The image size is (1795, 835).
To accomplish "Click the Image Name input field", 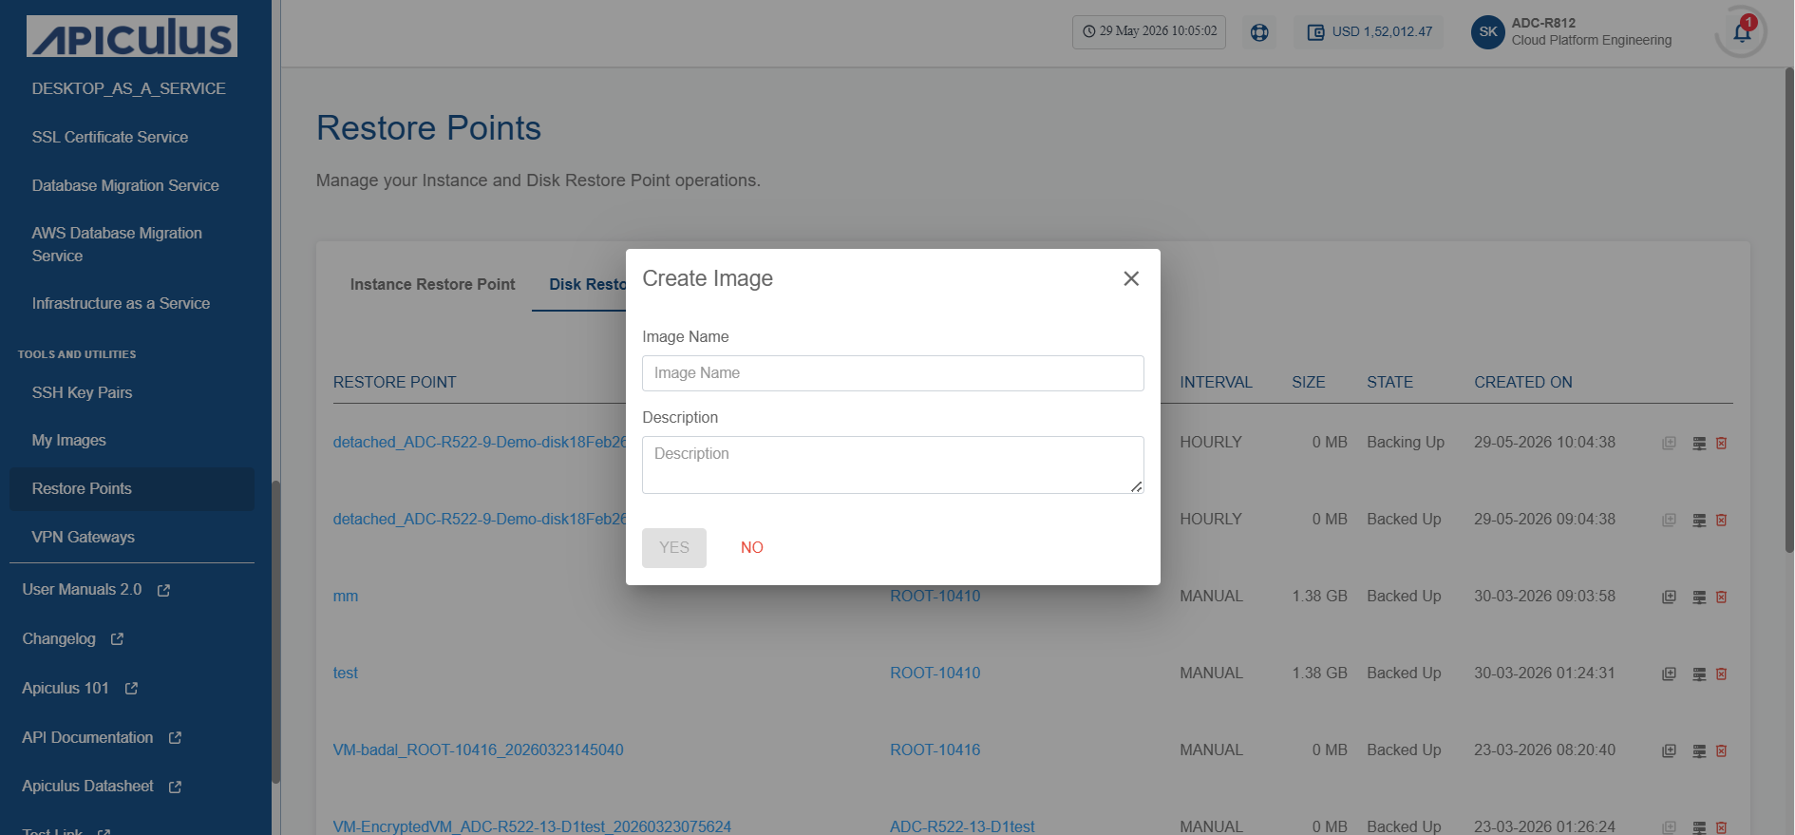I will 893,373.
